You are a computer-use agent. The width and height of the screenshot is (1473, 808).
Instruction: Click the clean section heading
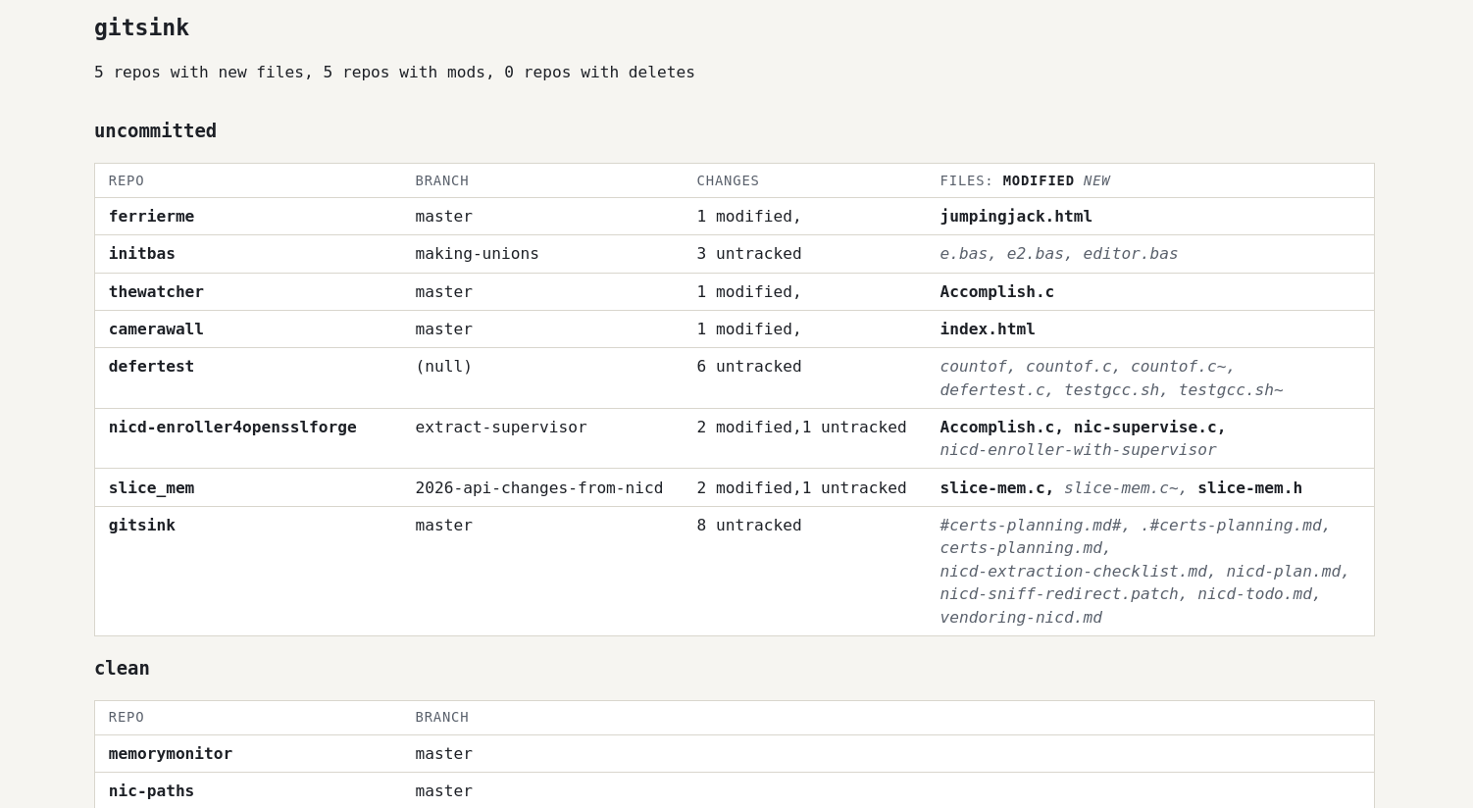[122, 668]
